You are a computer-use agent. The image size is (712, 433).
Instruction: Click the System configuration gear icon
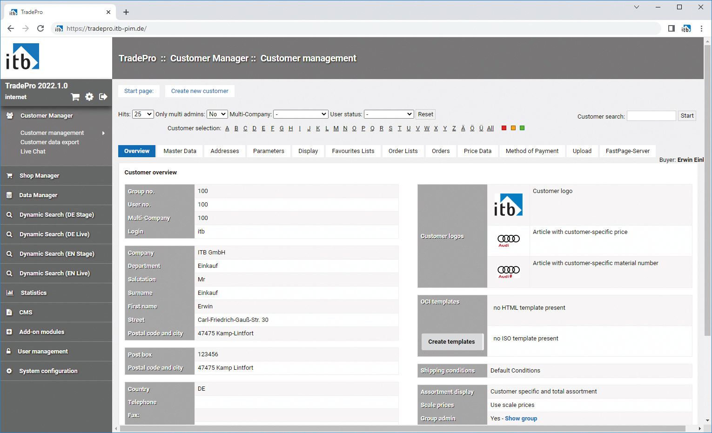(x=9, y=371)
